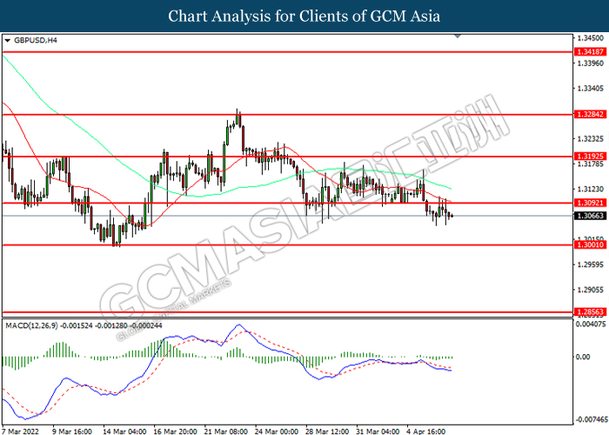Click the 24 Mar 00:00 time label

tap(277, 432)
